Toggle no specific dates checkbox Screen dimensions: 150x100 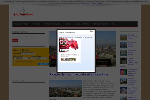14,62
